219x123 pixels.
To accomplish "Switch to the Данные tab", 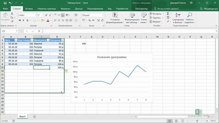I will pos(79,9).
